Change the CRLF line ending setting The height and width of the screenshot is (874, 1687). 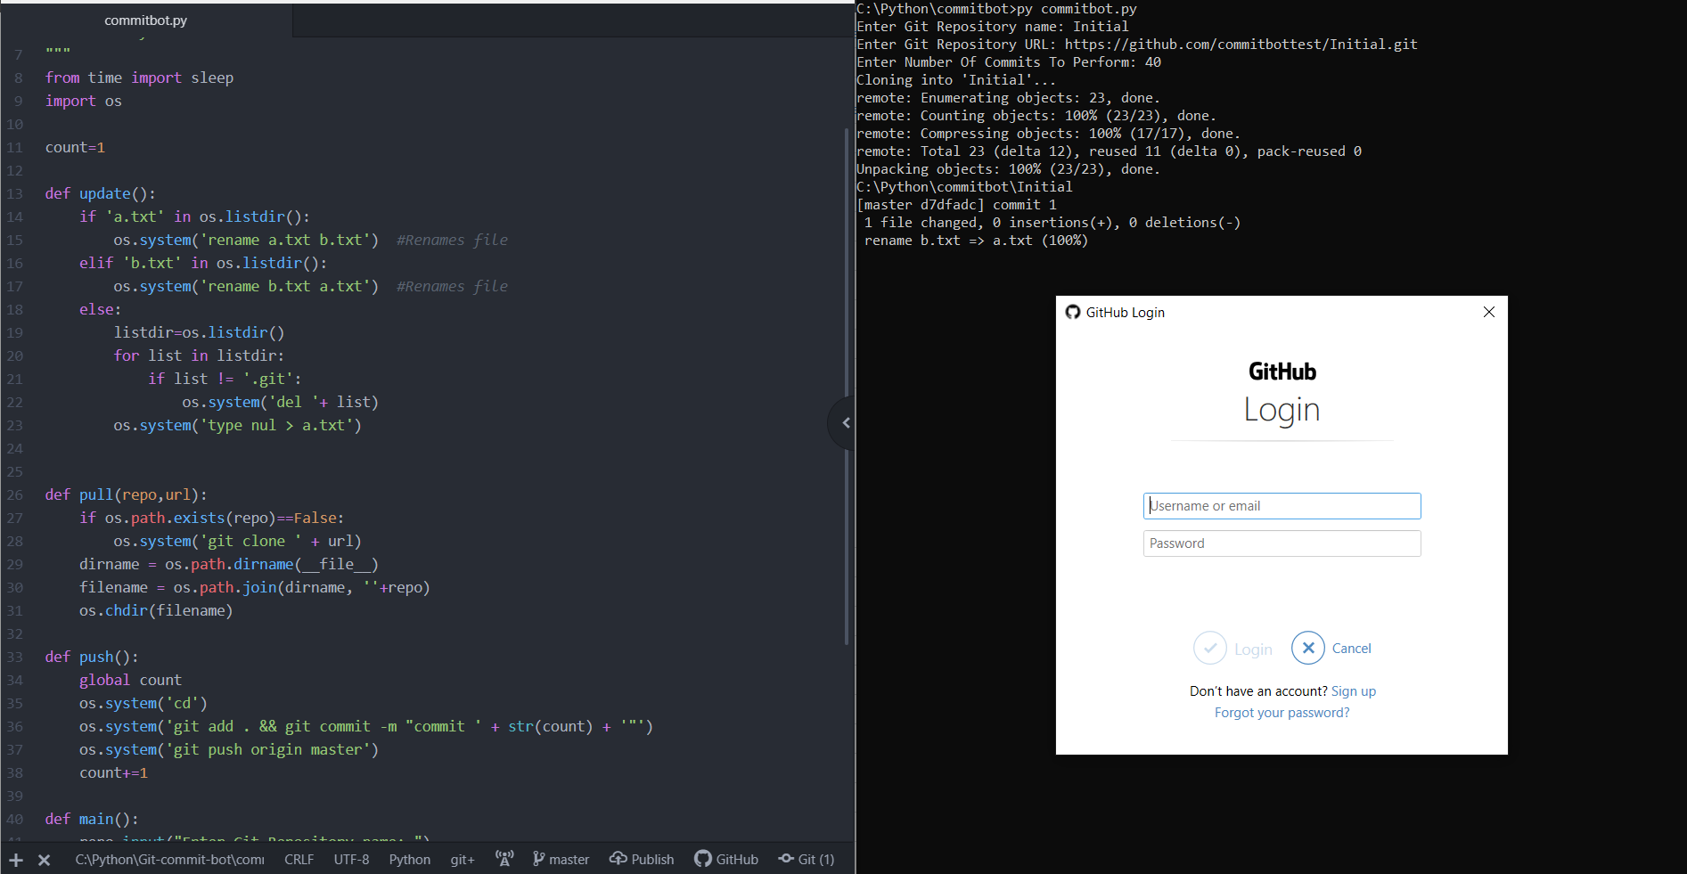click(299, 859)
